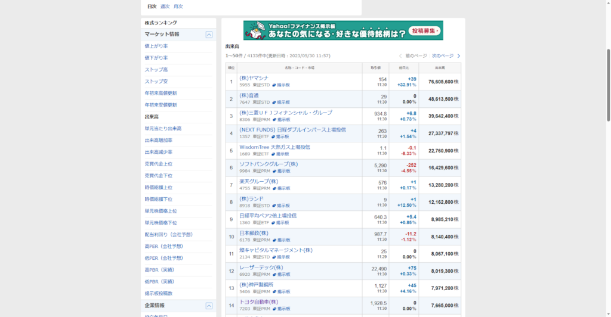
Task: Open トヨタ自動車(株) stock page
Action: click(x=259, y=302)
